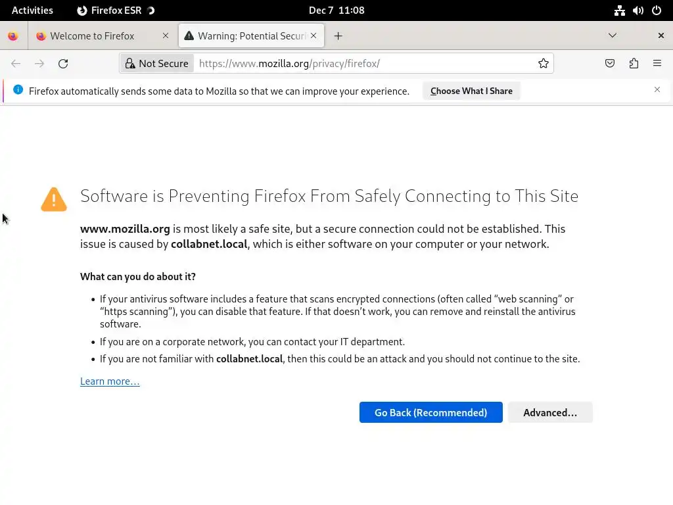Bookmark this page with star icon
Image resolution: width=673 pixels, height=505 pixels.
coord(544,64)
